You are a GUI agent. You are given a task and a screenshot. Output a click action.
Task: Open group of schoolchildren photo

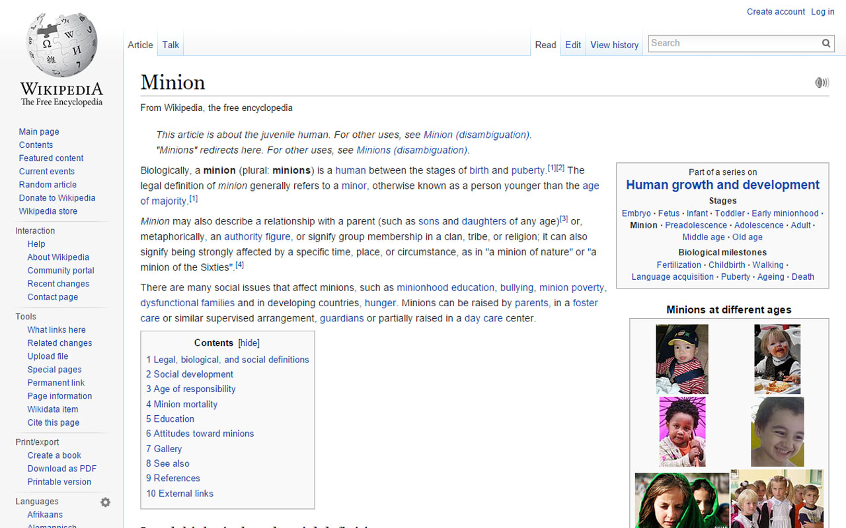point(777,498)
